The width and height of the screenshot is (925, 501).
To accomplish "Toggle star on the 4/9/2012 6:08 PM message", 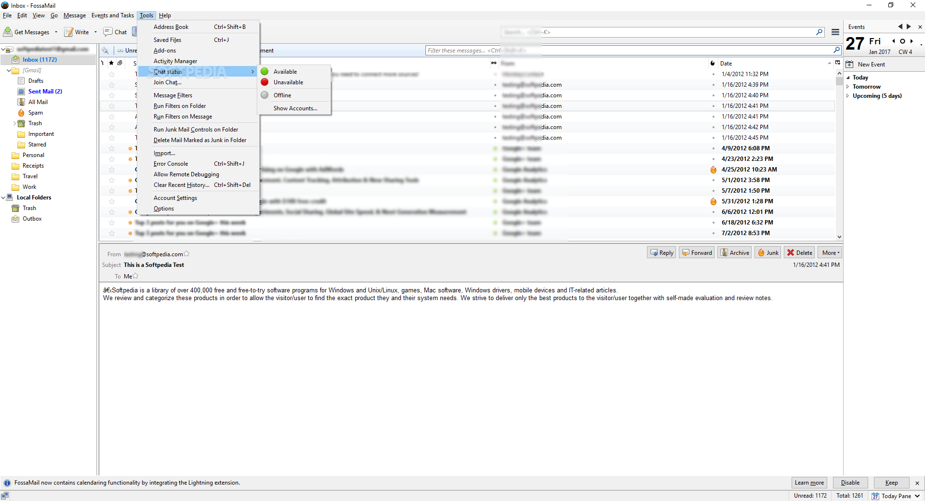I will pyautogui.click(x=112, y=148).
